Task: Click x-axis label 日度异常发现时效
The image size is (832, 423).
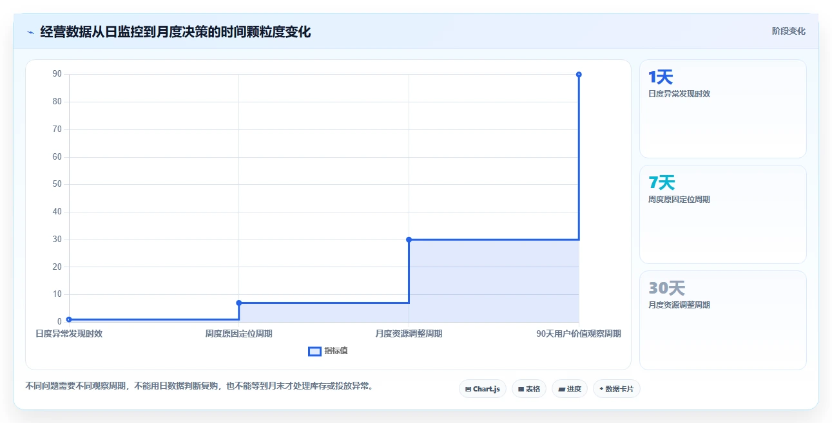Action: coord(69,334)
